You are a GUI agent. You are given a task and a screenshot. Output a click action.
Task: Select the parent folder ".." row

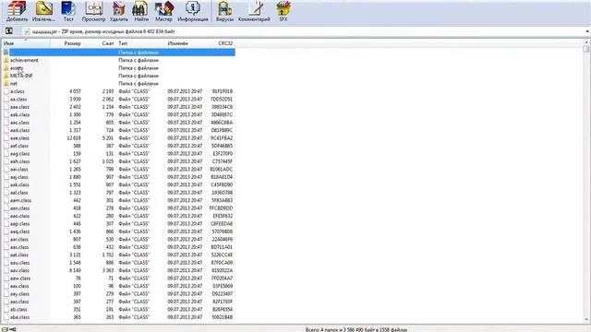click(119, 53)
